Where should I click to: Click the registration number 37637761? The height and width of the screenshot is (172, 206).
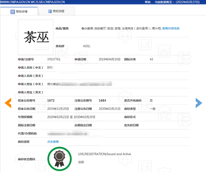tap(54, 59)
